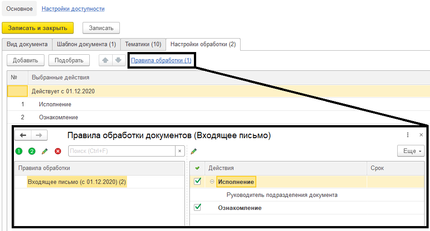The width and height of the screenshot is (430, 231).
Task: Click Записать и закрыть button
Action: [x=38, y=28]
